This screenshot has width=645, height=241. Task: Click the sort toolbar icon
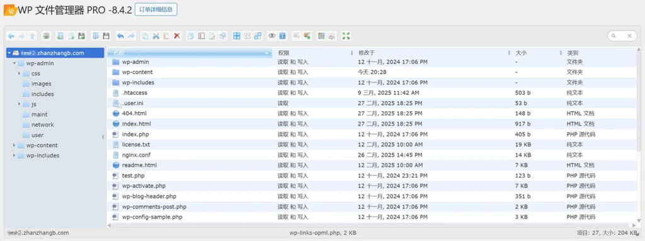332,36
